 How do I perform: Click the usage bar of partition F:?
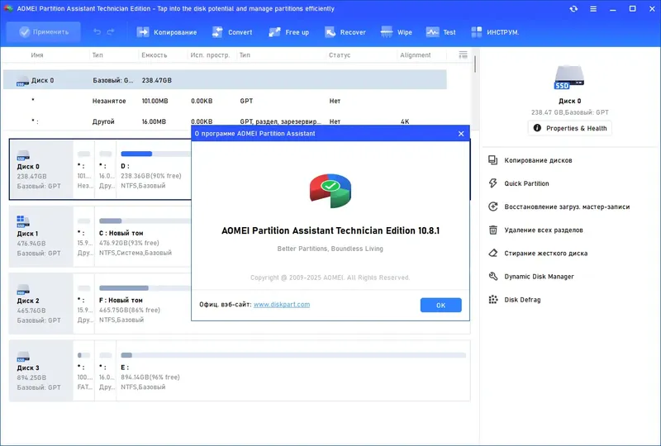point(145,288)
